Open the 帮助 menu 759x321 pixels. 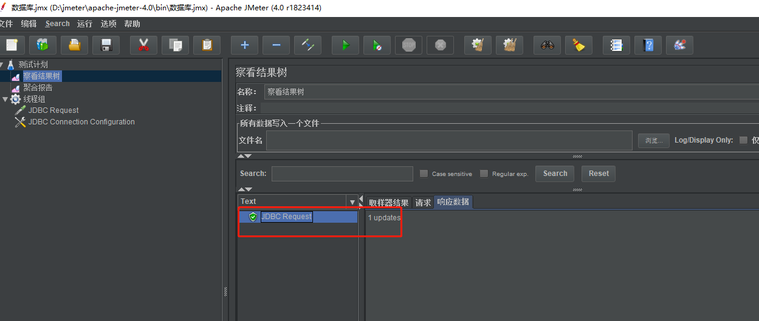tap(132, 24)
